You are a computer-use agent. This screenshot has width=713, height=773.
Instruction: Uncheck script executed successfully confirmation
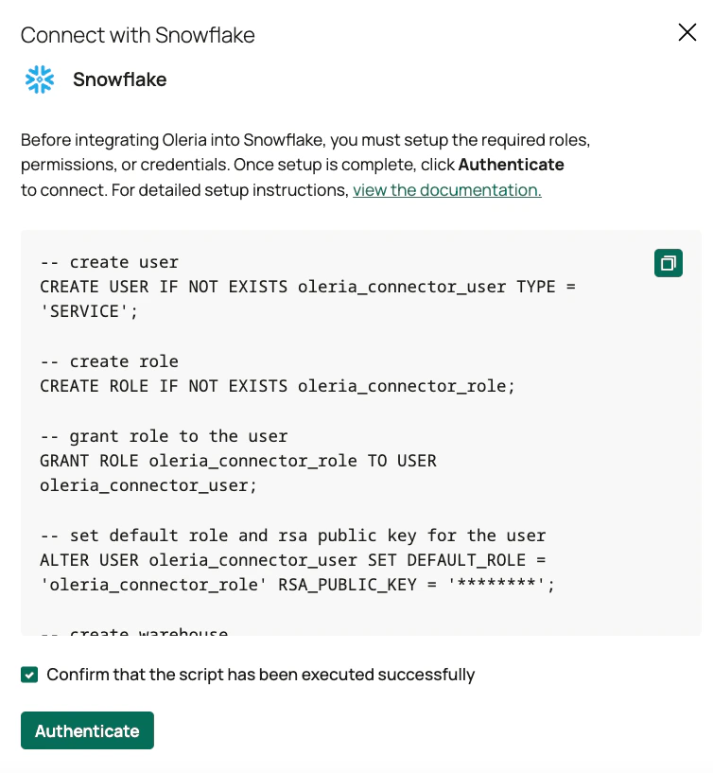[29, 675]
